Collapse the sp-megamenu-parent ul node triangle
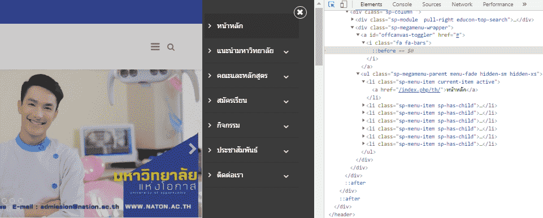This screenshot has height=218, width=543. 358,74
